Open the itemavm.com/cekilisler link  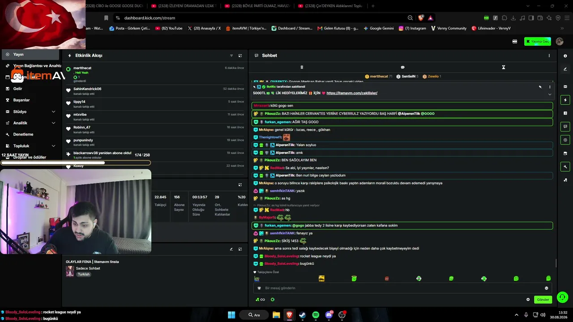pyautogui.click(x=352, y=93)
